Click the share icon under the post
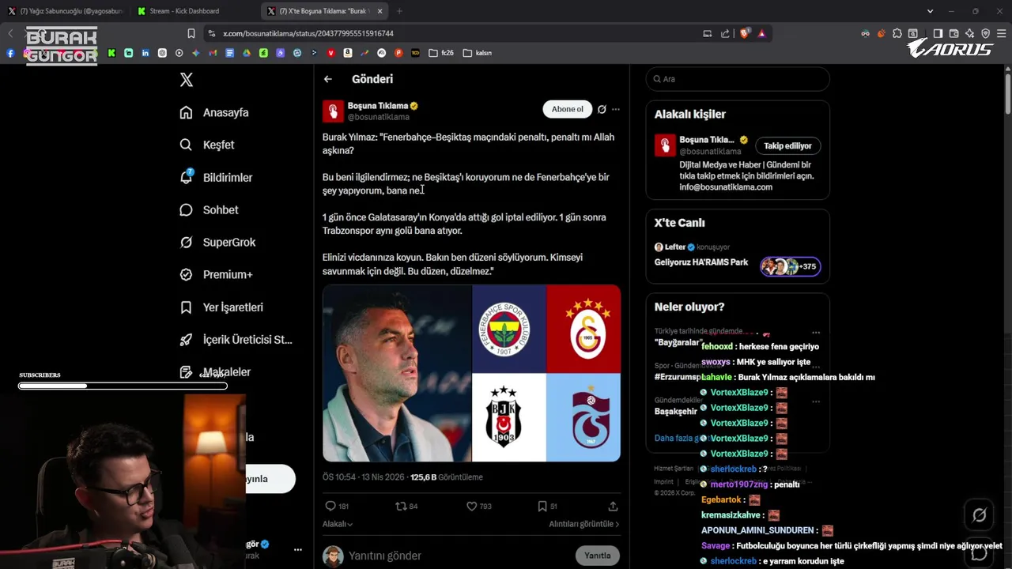The width and height of the screenshot is (1012, 569). (x=613, y=506)
